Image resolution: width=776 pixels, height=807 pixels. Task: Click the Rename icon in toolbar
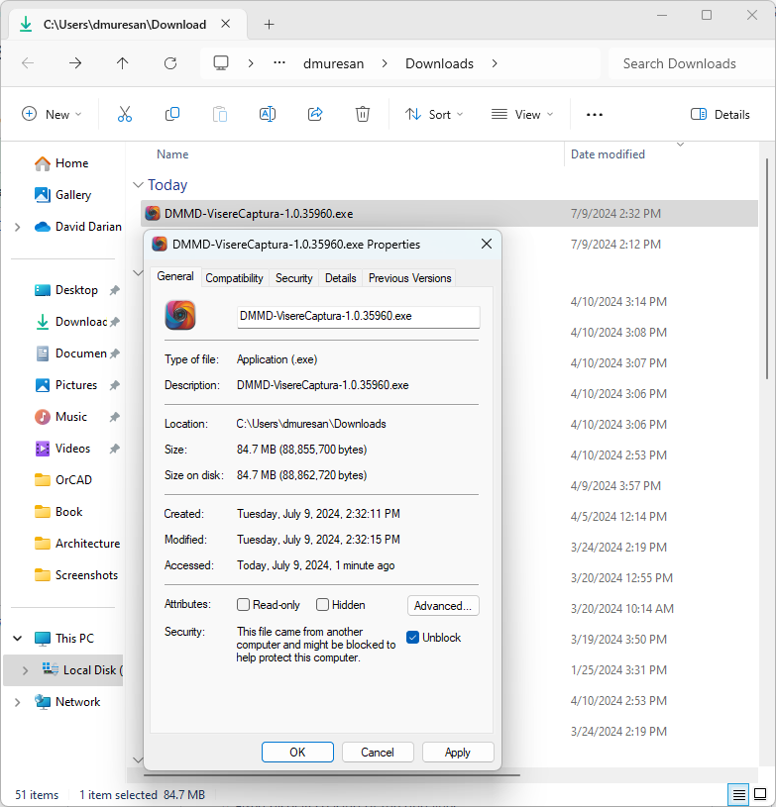tap(268, 115)
